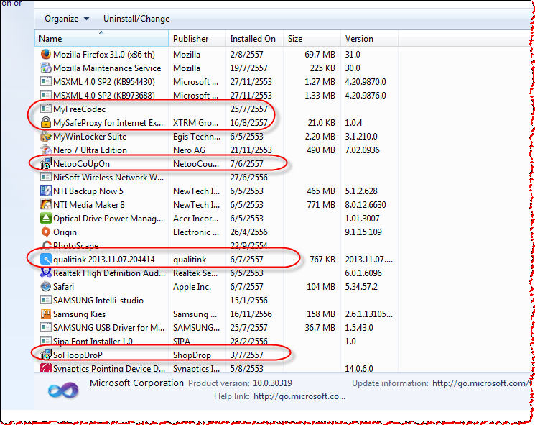Click the SAMSUNG USB Driver icon

coord(46,328)
